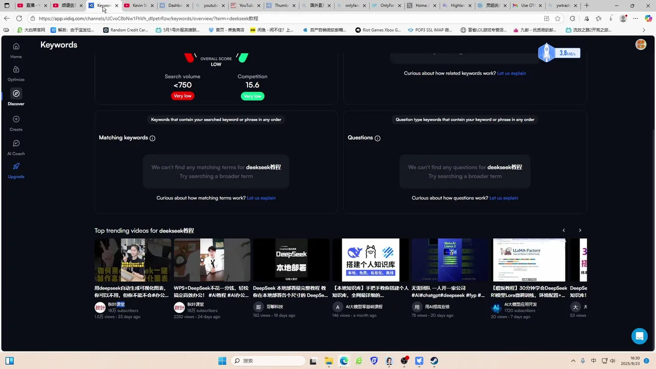Open the WPS+DeepSeek video thumbnail

(212, 260)
